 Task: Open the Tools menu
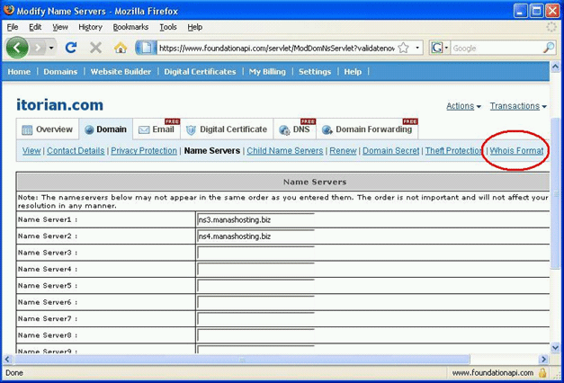[168, 27]
